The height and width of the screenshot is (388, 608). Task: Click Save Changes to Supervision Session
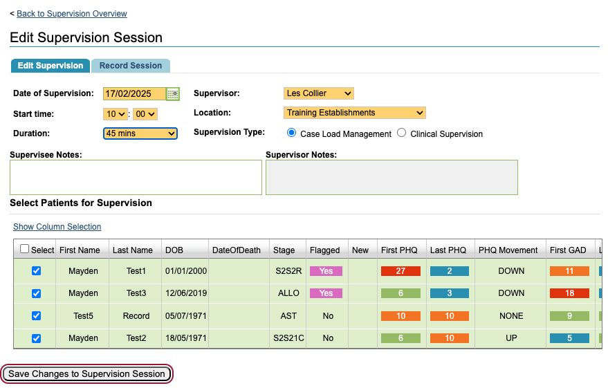tap(87, 374)
